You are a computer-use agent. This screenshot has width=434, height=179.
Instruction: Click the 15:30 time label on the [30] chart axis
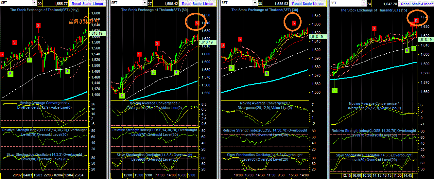coord(293,175)
